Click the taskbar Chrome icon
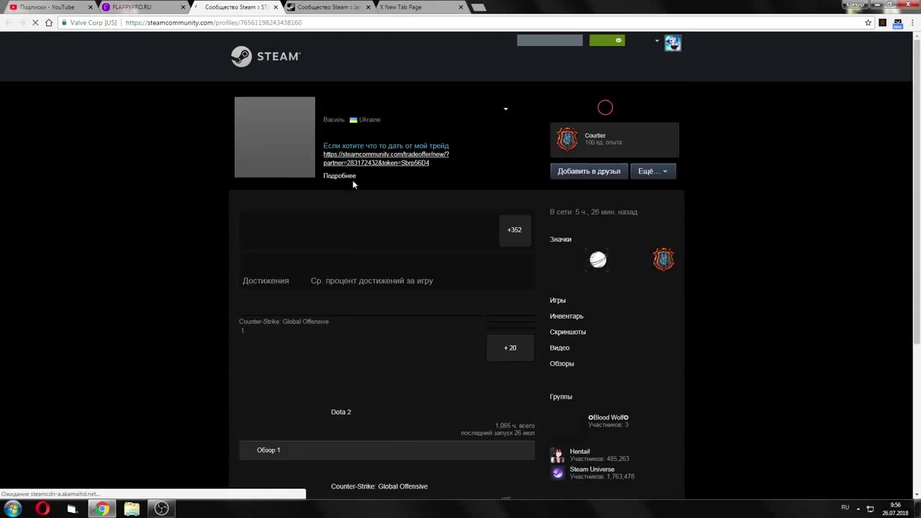Image resolution: width=921 pixels, height=518 pixels. tap(102, 509)
